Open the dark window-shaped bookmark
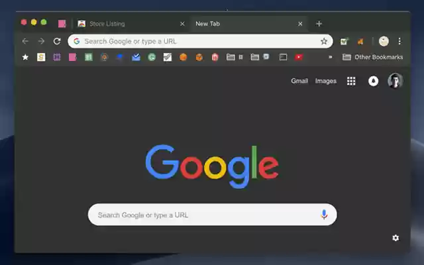424x265 pixels. 283,57
